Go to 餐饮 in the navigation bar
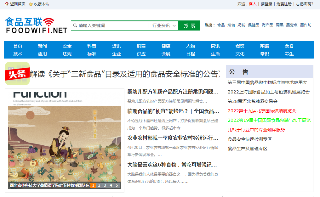Viewport: 320px width, 197px height. point(240,46)
